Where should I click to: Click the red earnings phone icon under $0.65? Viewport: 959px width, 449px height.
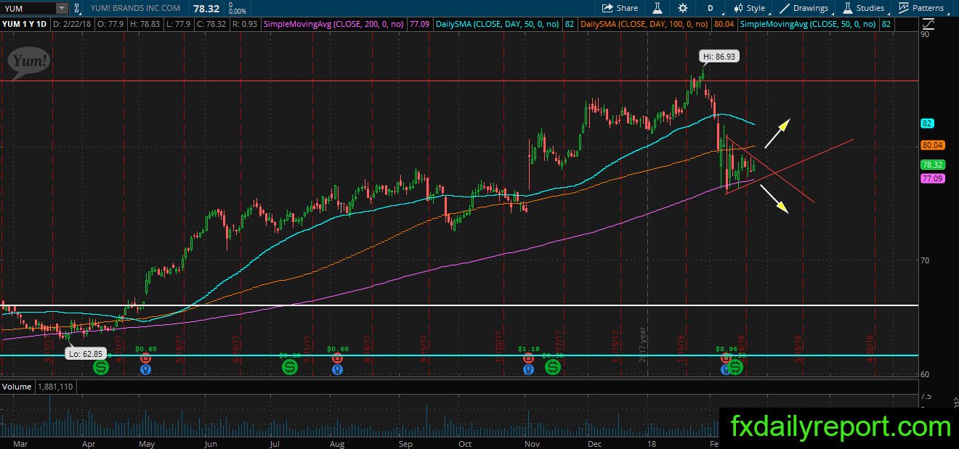pyautogui.click(x=145, y=358)
